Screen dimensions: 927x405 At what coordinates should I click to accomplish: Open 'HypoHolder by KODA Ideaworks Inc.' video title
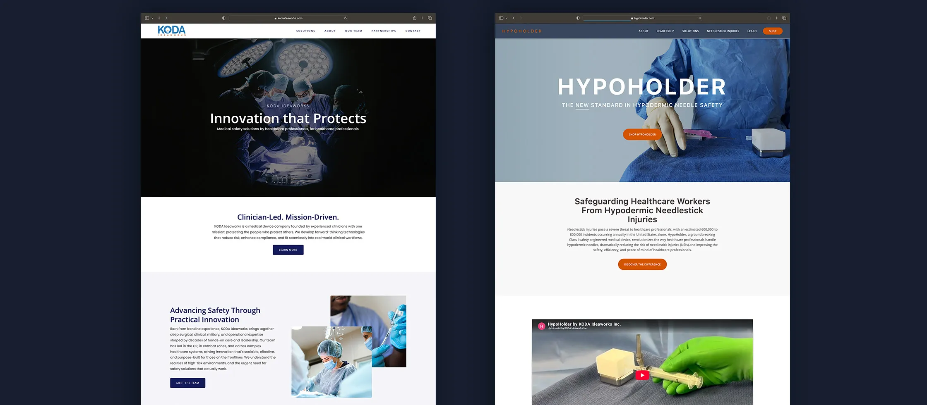tap(584, 324)
